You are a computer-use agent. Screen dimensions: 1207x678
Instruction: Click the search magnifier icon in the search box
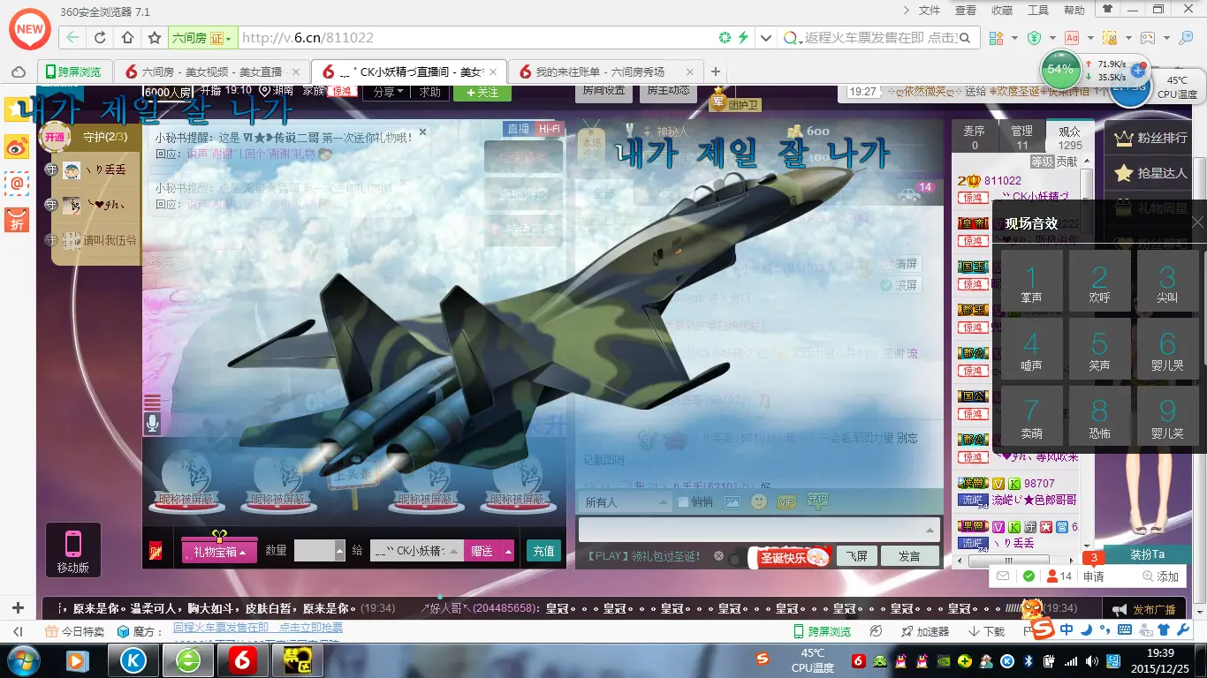click(x=965, y=38)
